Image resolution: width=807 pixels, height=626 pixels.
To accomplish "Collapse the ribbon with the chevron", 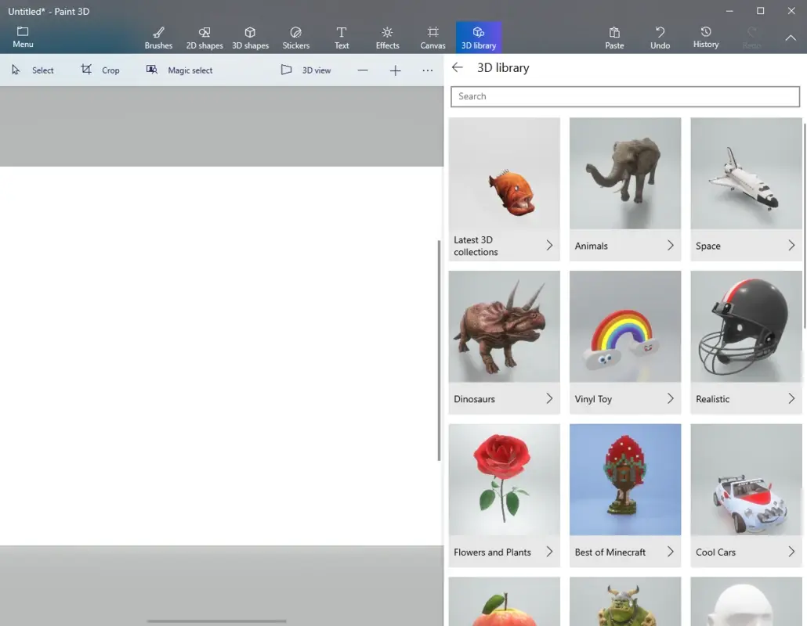I will point(791,37).
